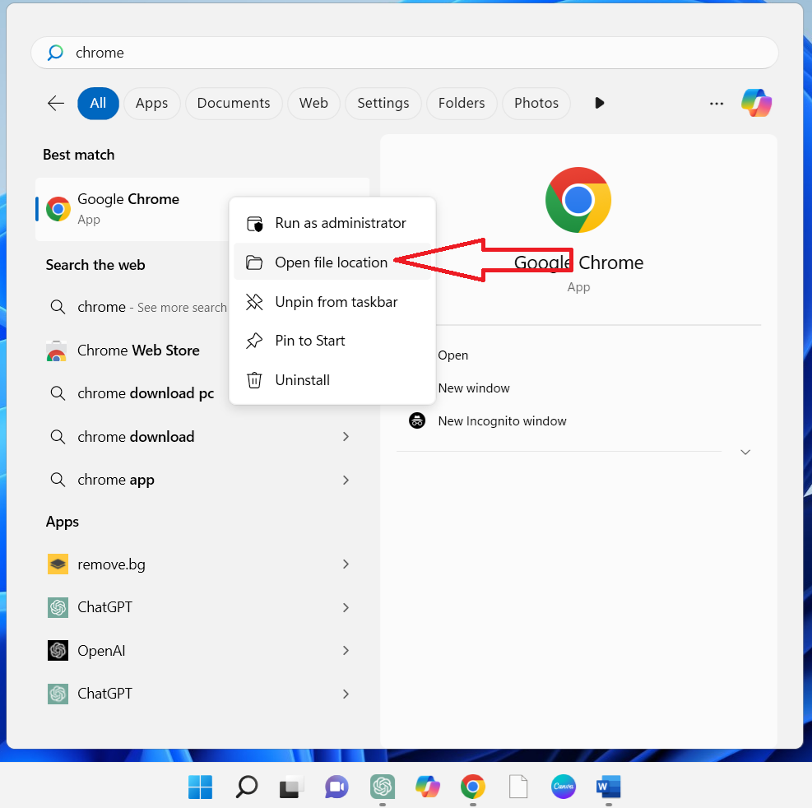
Task: Click New Incognito window action
Action: (x=503, y=421)
